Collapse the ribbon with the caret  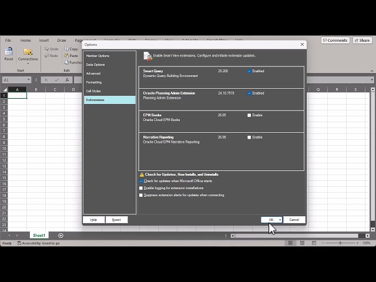tap(372, 70)
